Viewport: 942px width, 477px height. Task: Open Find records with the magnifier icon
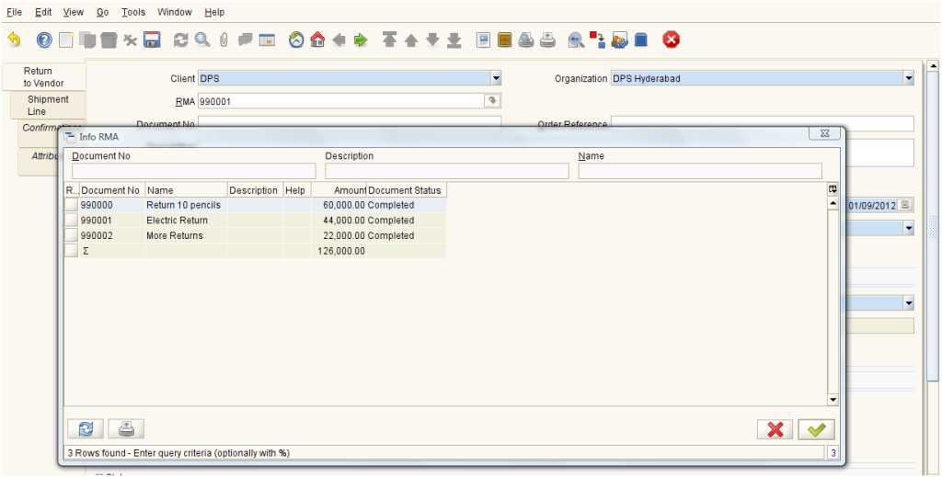click(202, 40)
